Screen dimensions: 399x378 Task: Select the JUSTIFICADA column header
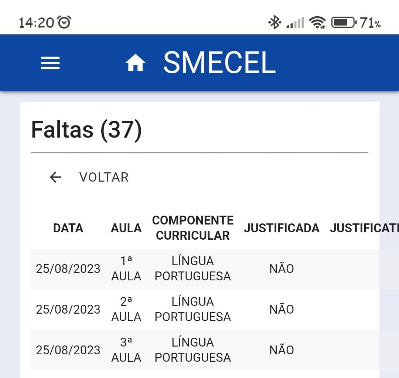point(282,228)
